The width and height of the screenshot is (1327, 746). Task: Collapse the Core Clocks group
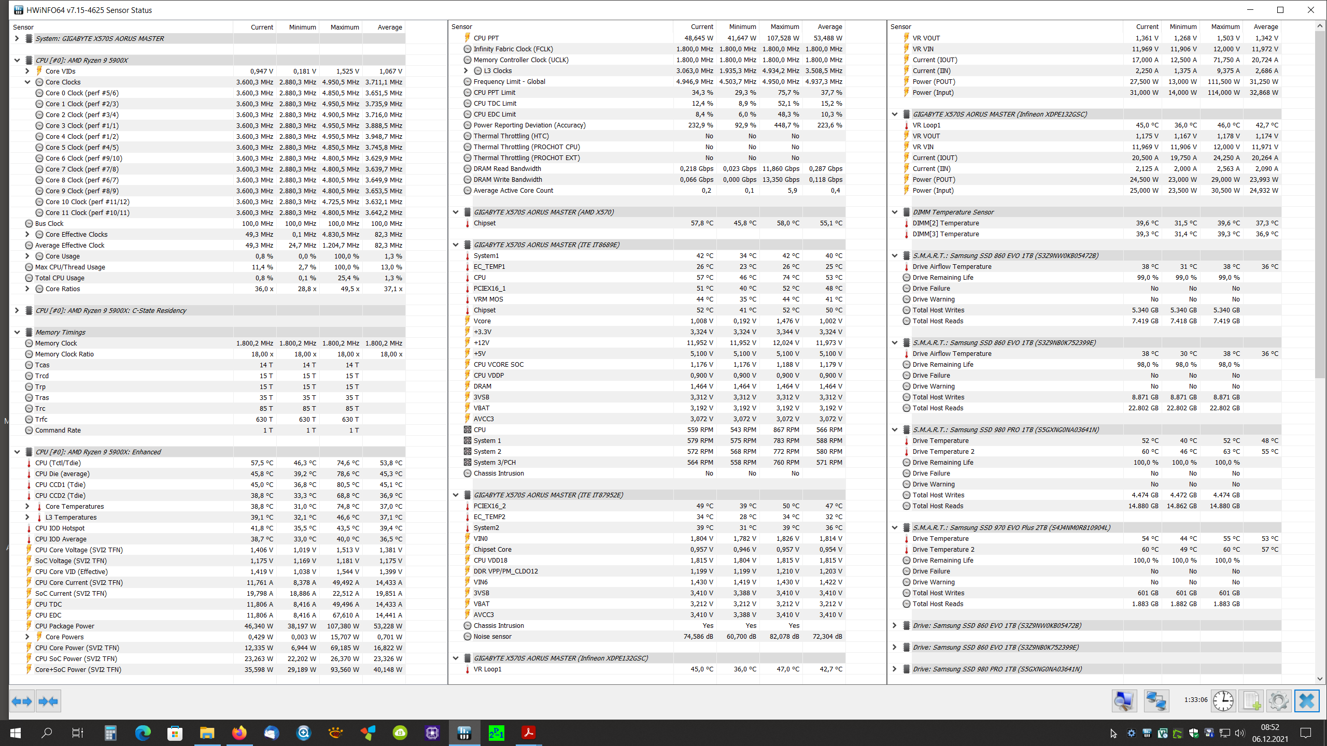tap(27, 82)
